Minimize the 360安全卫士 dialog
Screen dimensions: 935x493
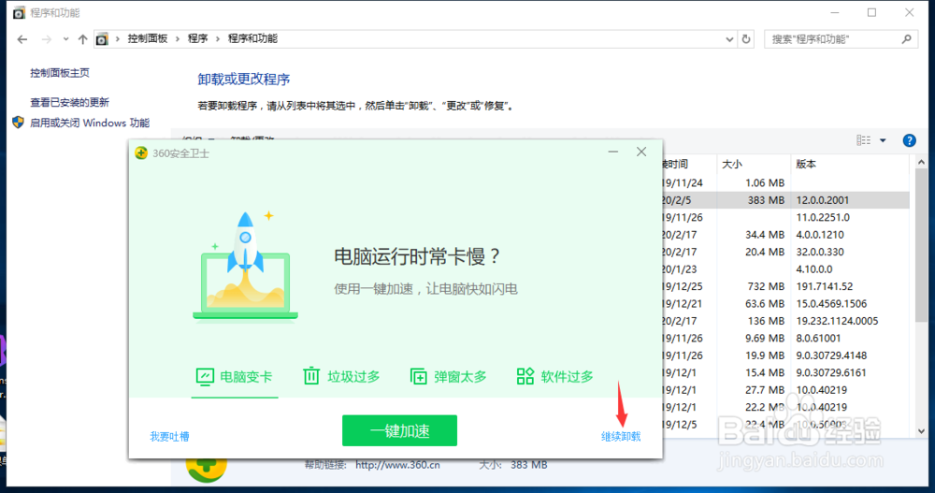pos(613,152)
